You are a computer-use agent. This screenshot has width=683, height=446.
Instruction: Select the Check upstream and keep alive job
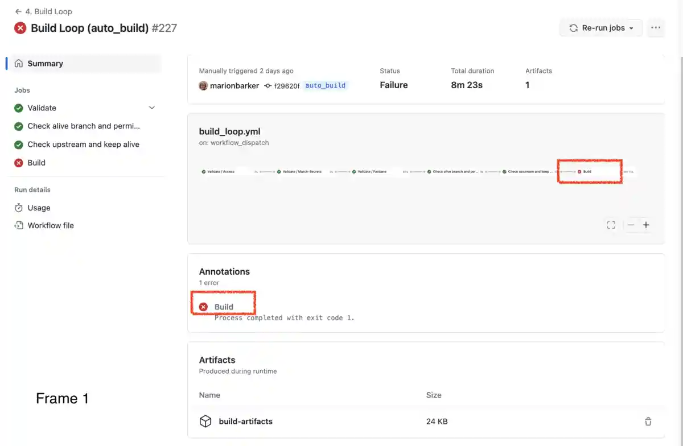tap(83, 144)
